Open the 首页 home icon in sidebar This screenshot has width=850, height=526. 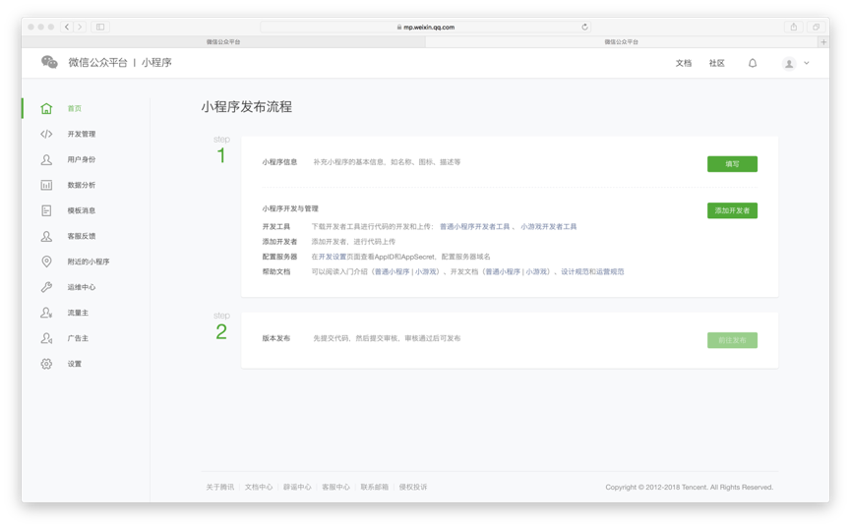tap(46, 108)
